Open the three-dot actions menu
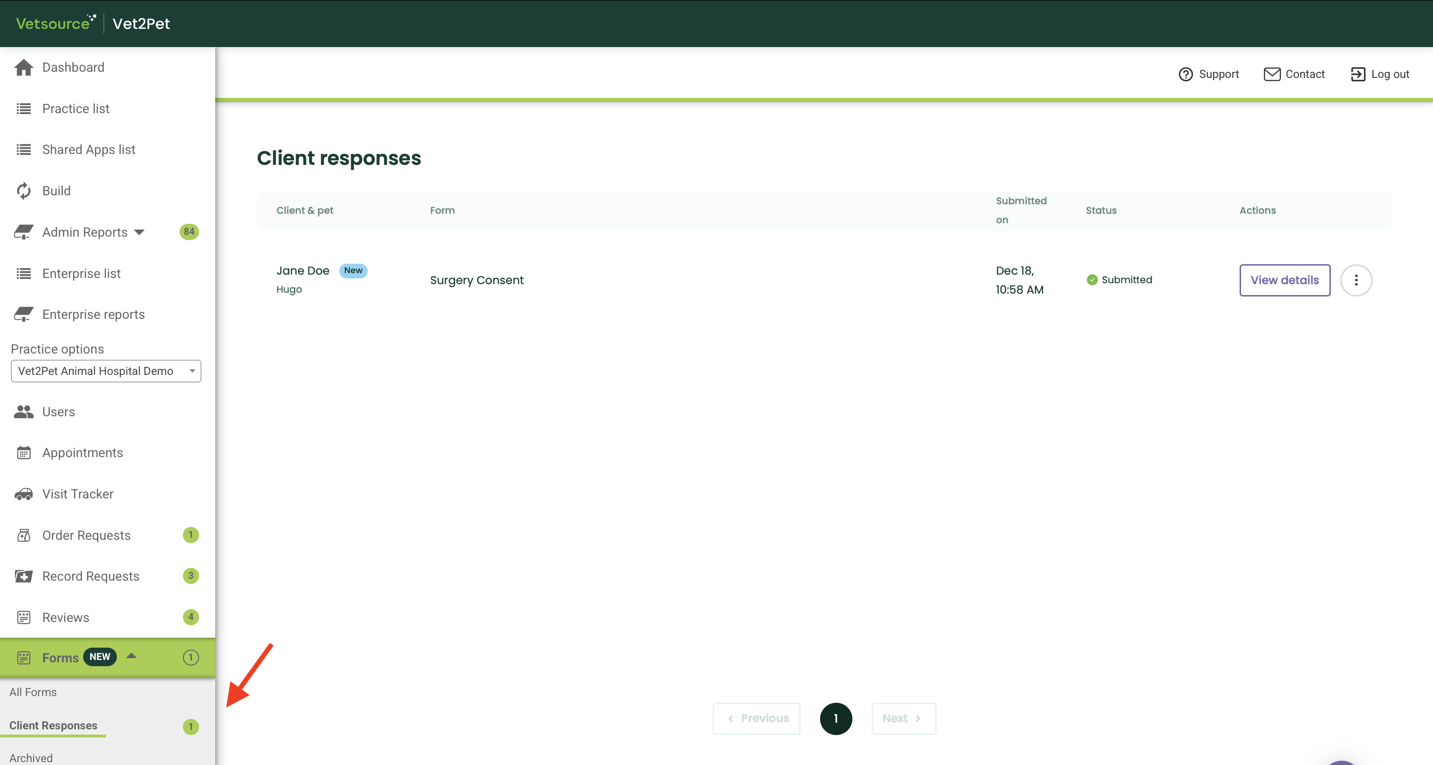 [1356, 280]
